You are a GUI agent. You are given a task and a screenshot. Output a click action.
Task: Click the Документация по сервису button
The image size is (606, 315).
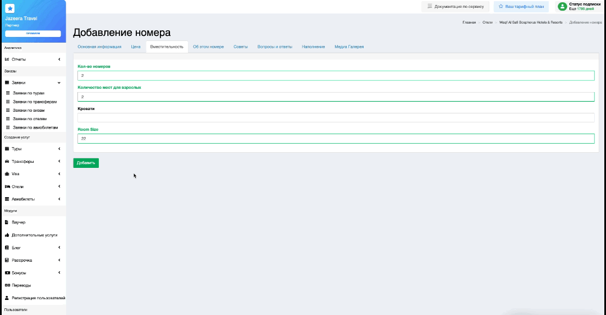click(455, 6)
